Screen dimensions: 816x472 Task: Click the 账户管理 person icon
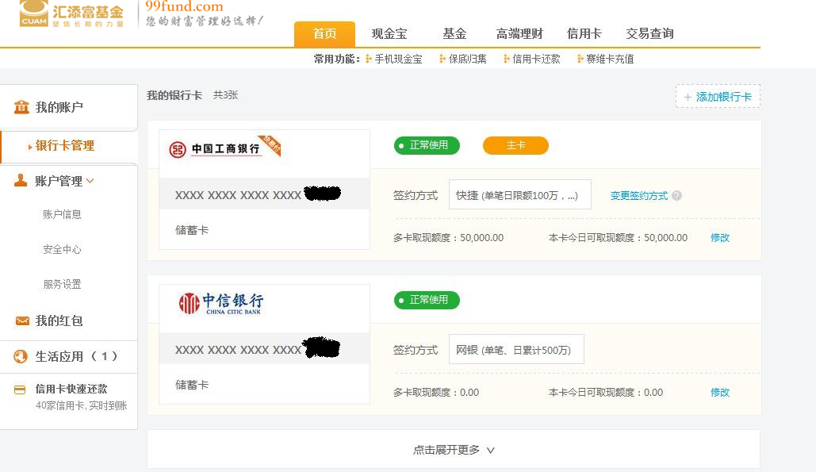pos(21,181)
